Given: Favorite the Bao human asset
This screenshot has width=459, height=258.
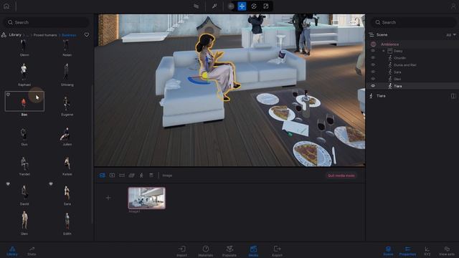Looking at the screenshot, I should (8, 95).
